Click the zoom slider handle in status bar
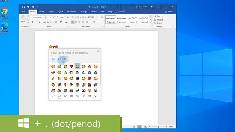 pos(158,127)
